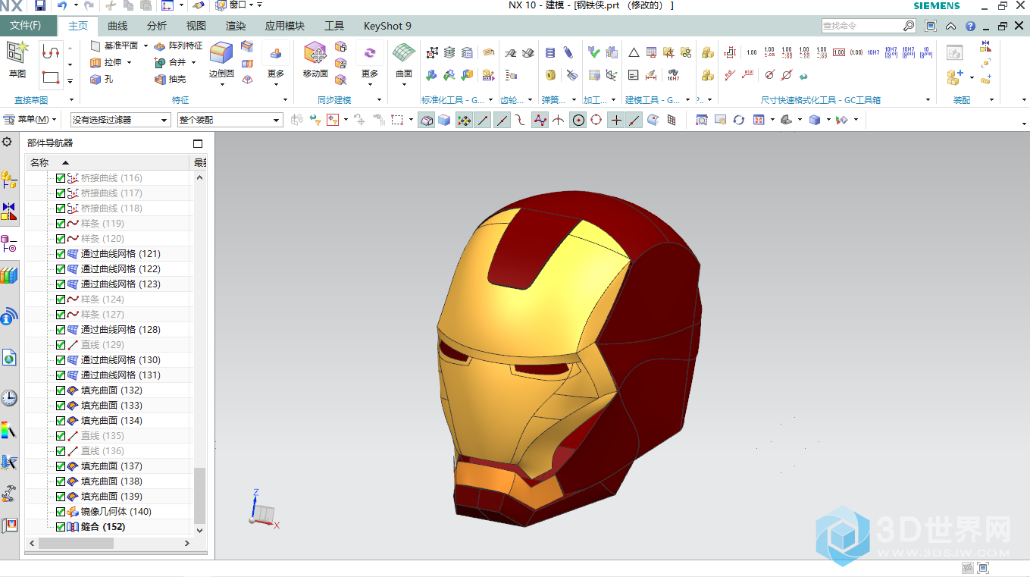1030x577 pixels.
Task: Switch to the 曲线 tab
Action: (x=117, y=26)
